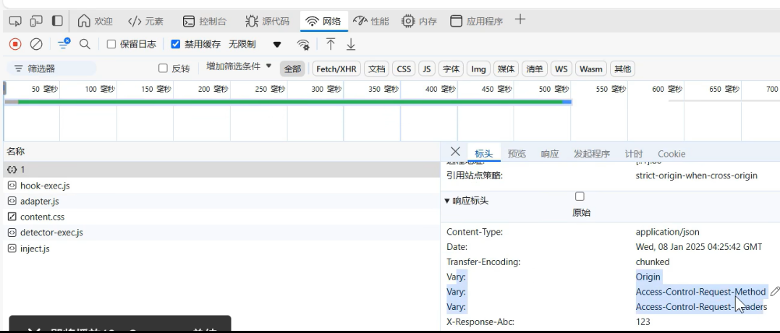The width and height of the screenshot is (780, 333).
Task: Filter by CSS requests
Action: point(404,69)
